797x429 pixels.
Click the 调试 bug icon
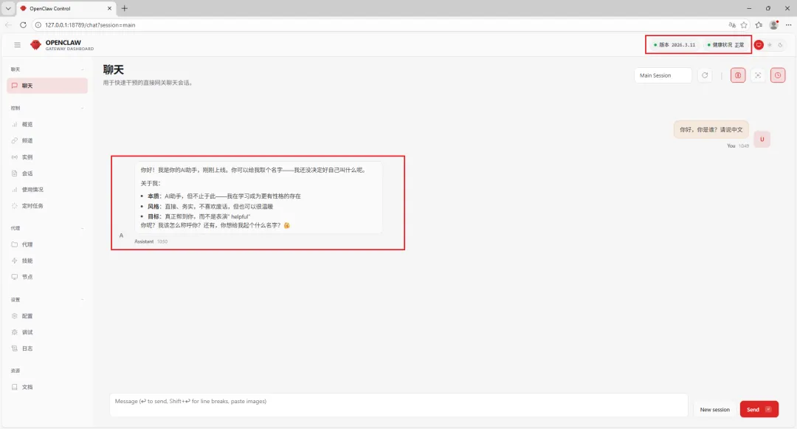14,332
